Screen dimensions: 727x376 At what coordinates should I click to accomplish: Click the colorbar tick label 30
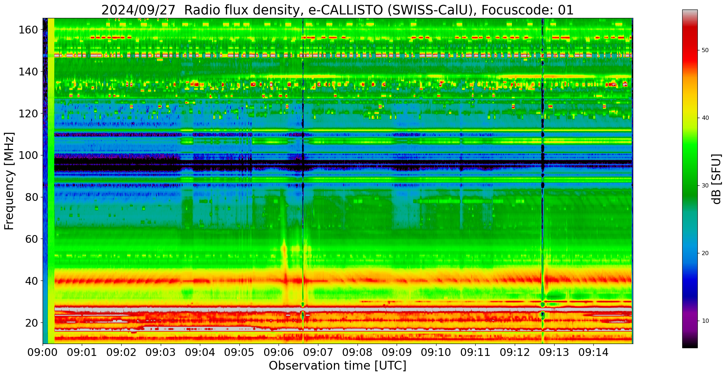pyautogui.click(x=705, y=185)
